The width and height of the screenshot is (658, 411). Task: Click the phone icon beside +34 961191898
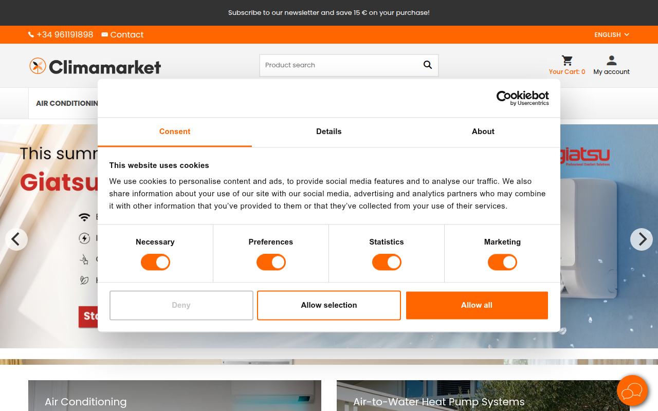tap(31, 35)
